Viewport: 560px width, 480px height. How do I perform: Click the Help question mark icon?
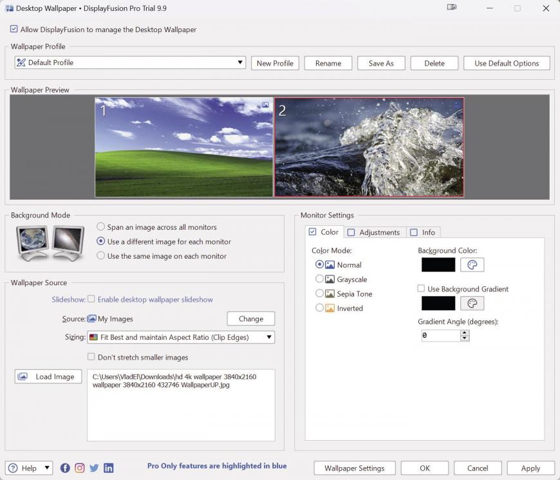13,468
